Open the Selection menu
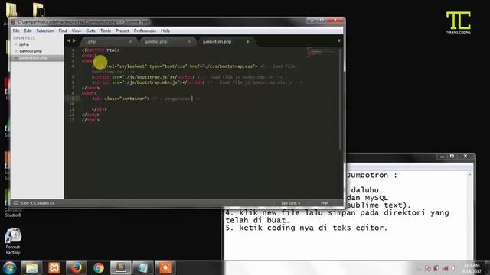Image resolution: width=490 pixels, height=275 pixels. [45, 31]
